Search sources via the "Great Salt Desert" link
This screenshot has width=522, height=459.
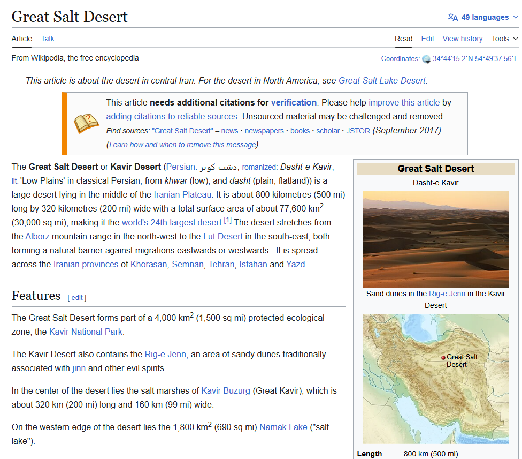coord(182,131)
